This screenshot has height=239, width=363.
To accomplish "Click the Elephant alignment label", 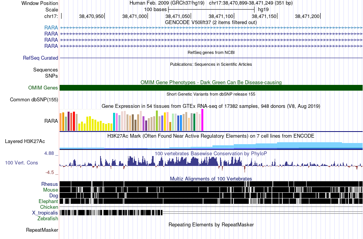I will coord(48,201).
